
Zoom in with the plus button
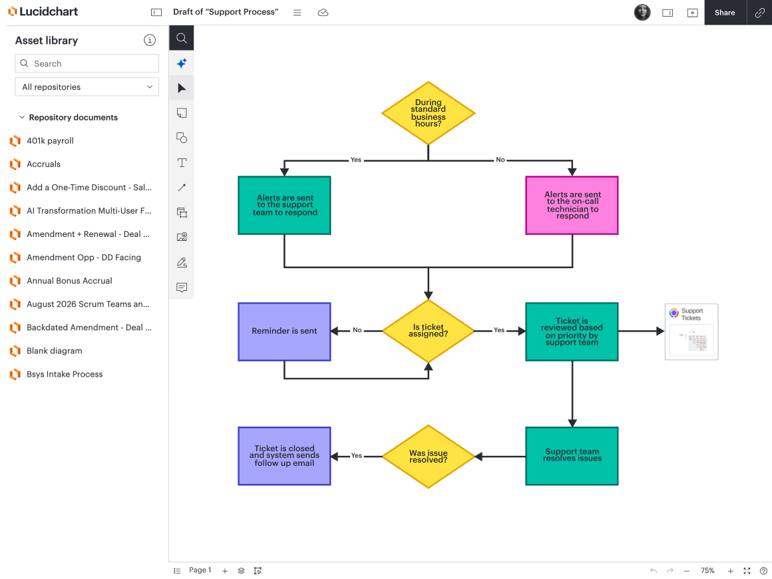[x=730, y=570]
